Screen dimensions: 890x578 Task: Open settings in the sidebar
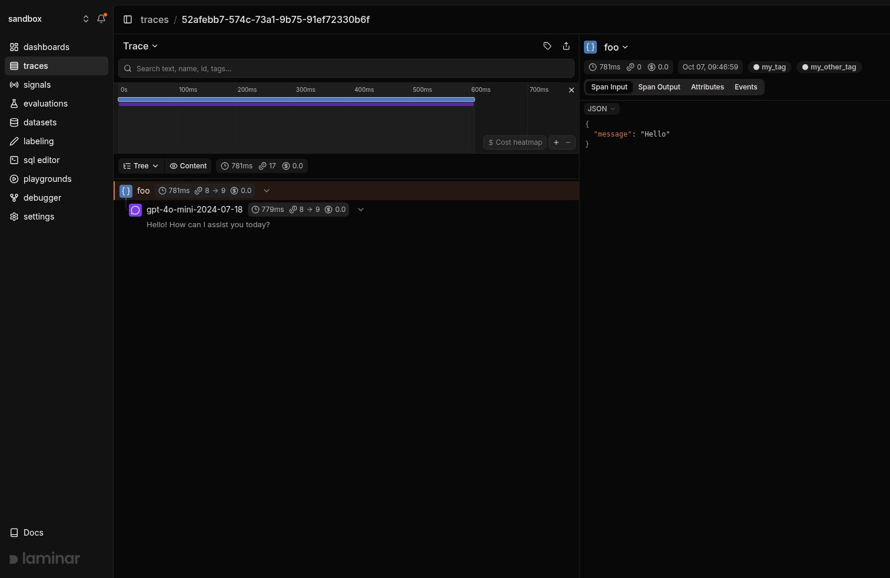pyautogui.click(x=57, y=217)
